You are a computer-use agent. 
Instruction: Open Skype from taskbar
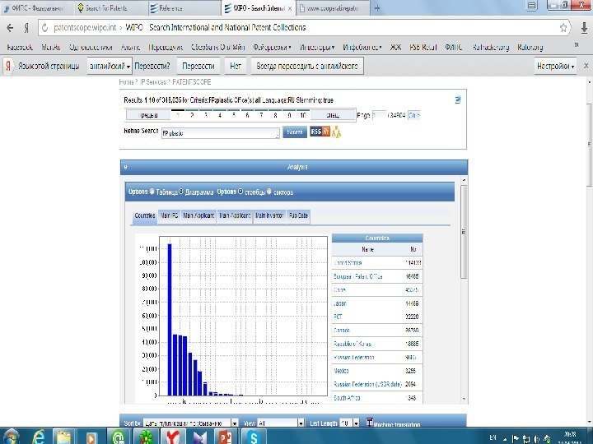(253, 437)
